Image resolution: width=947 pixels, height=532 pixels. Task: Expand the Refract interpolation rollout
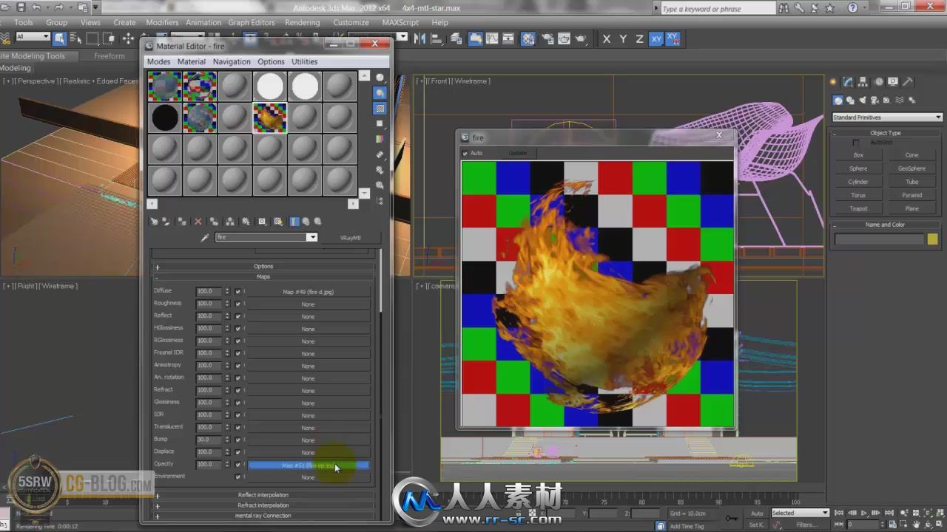[x=263, y=505]
